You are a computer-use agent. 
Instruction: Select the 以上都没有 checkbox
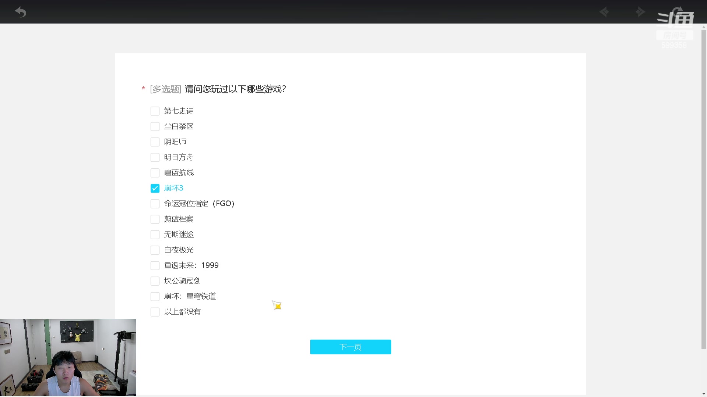click(x=155, y=312)
